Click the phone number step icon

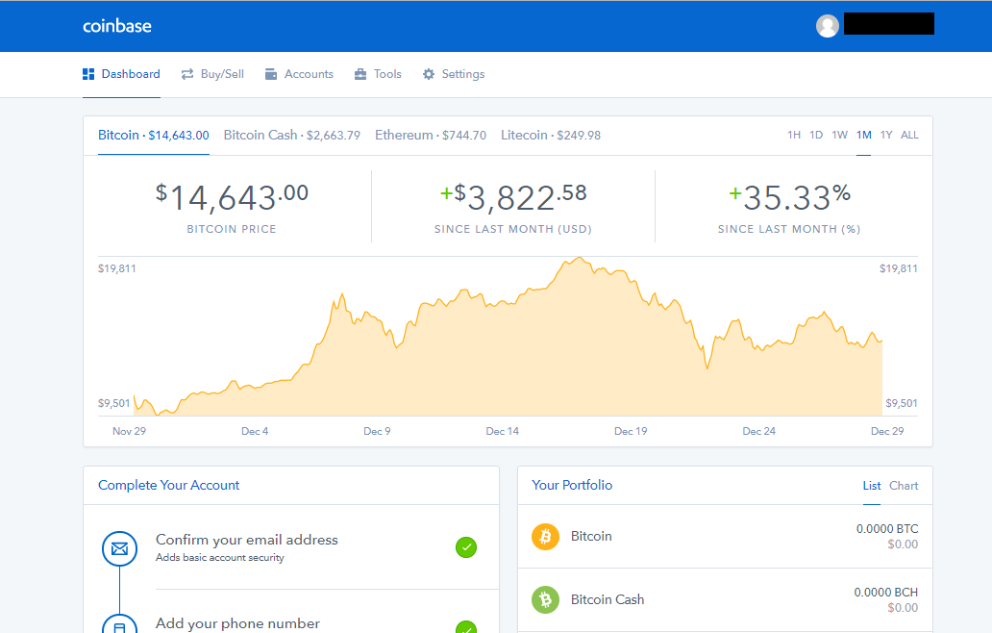point(119,624)
